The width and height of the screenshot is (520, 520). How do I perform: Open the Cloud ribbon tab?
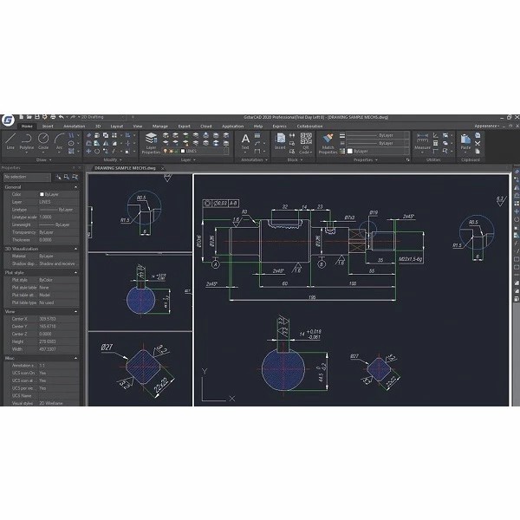[205, 127]
